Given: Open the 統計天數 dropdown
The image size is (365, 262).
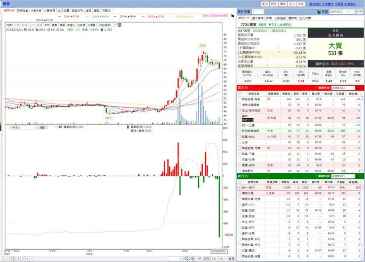Looking at the screenshot, I should coord(258,12).
